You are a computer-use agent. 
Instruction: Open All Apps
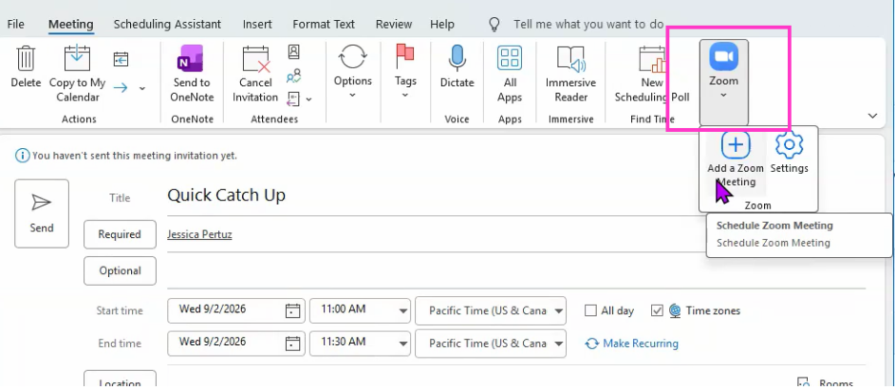tap(510, 73)
